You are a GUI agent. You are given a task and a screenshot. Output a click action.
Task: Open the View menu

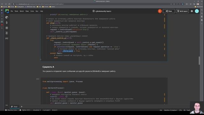[x=27, y=11]
